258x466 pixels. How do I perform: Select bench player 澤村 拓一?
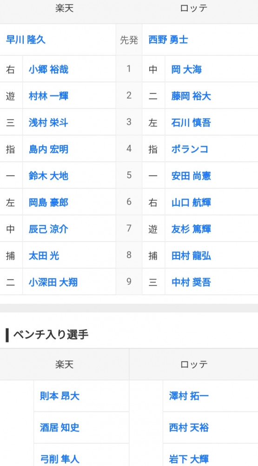click(189, 396)
